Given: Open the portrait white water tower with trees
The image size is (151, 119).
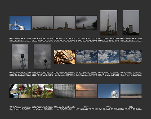Looking at the screenshot, I should pos(131,23).
